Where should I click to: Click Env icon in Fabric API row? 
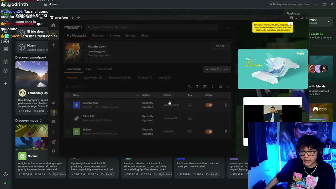point(190,118)
